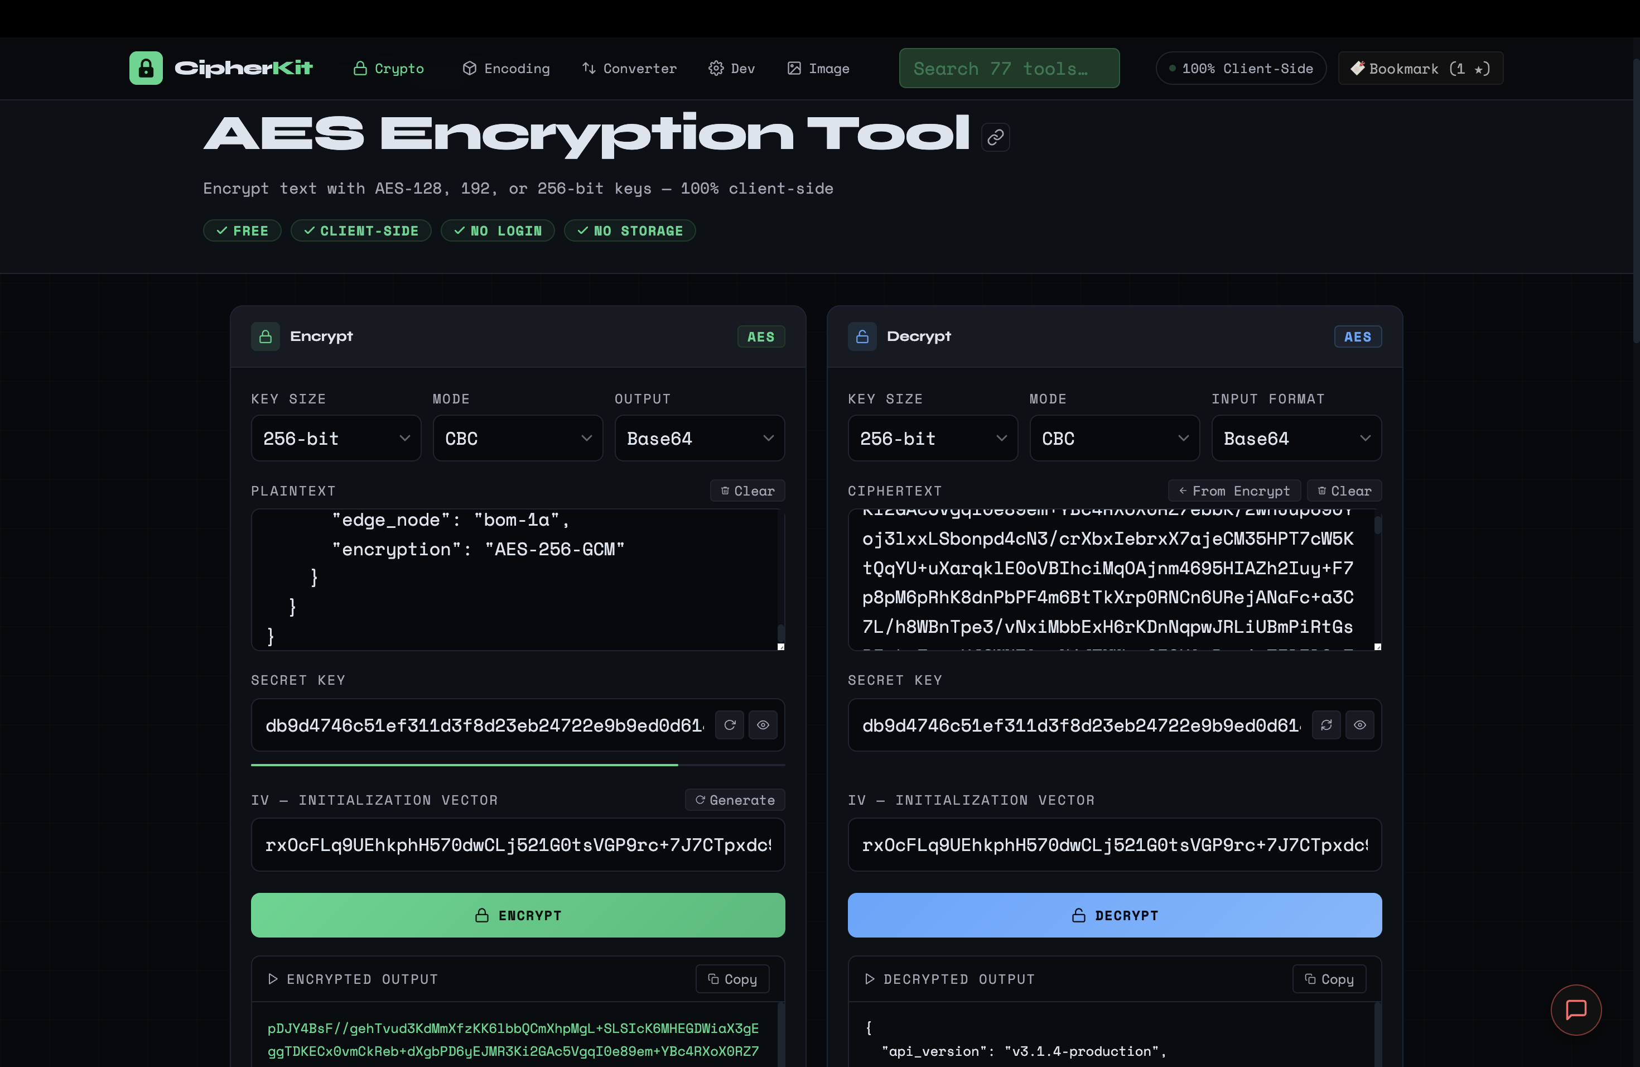This screenshot has height=1067, width=1640.
Task: Regenerate the Encrypt secret key via refresh icon
Action: 730,724
